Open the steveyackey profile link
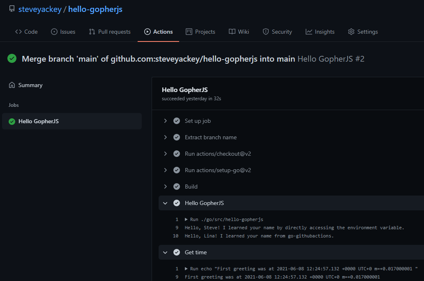 pyautogui.click(x=39, y=9)
